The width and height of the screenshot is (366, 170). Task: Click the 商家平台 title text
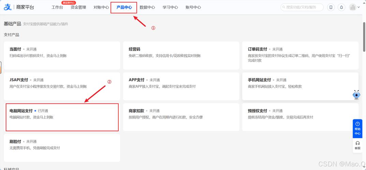[x=25, y=7]
